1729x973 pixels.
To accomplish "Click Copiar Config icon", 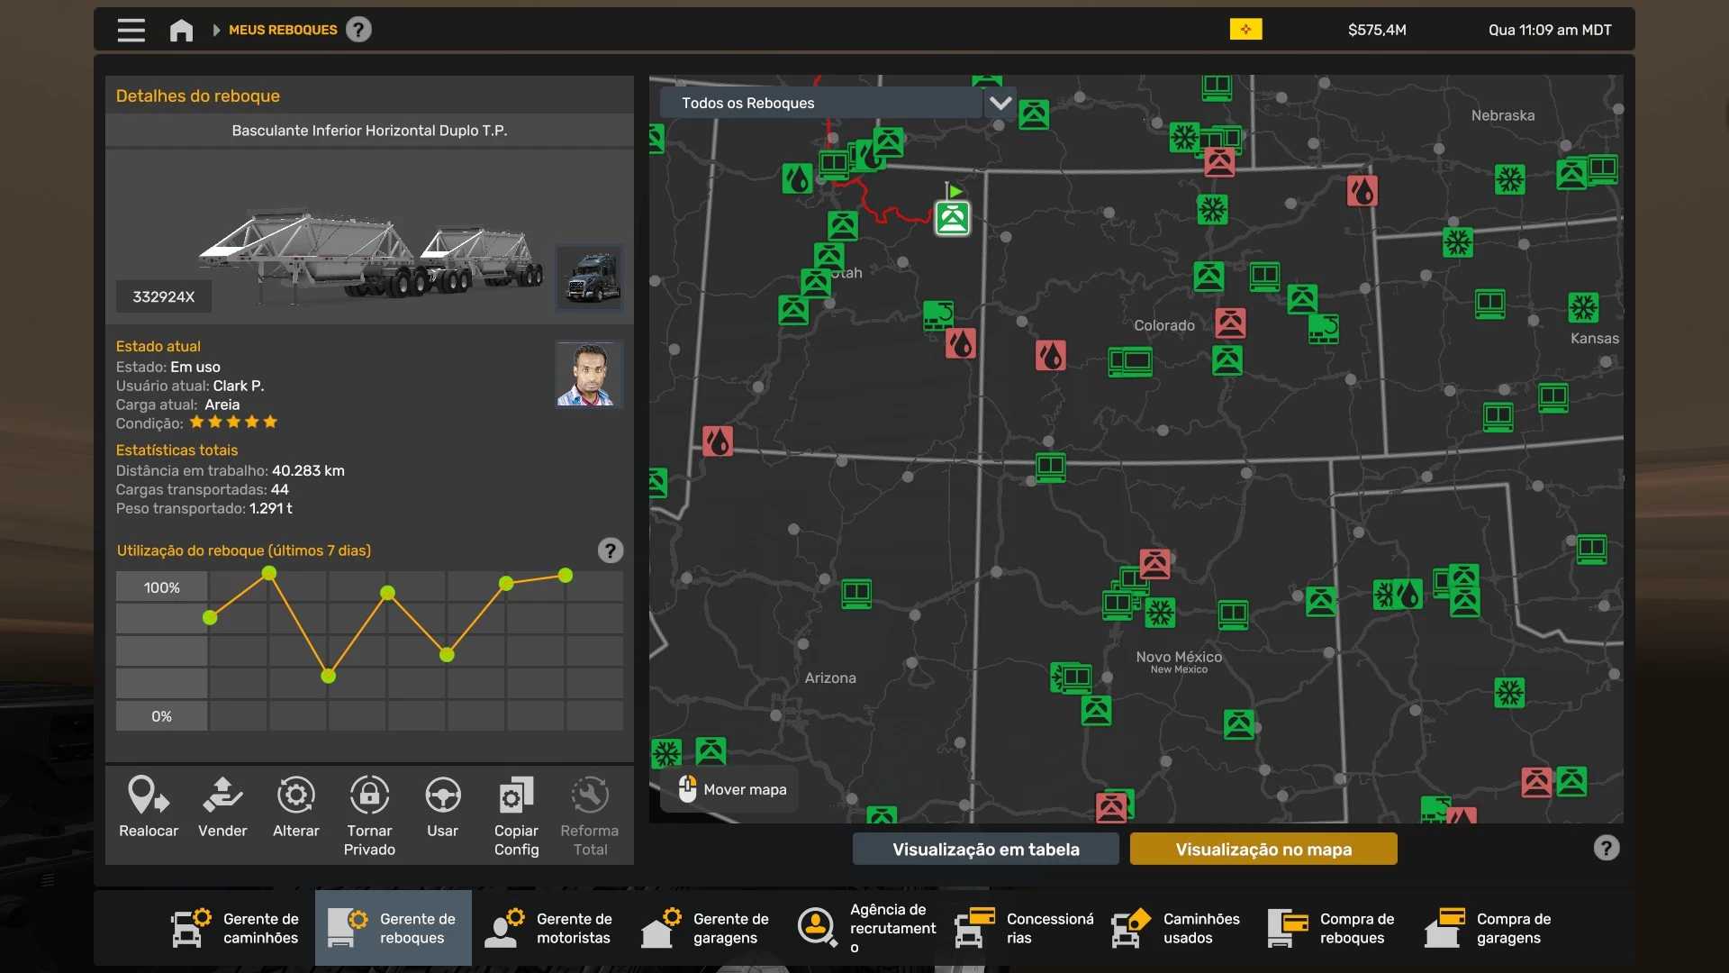I will click(516, 795).
